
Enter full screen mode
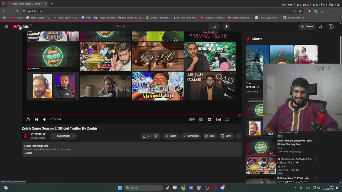tap(235, 119)
